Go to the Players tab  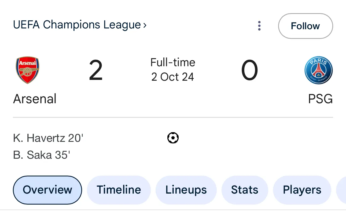pyautogui.click(x=302, y=190)
